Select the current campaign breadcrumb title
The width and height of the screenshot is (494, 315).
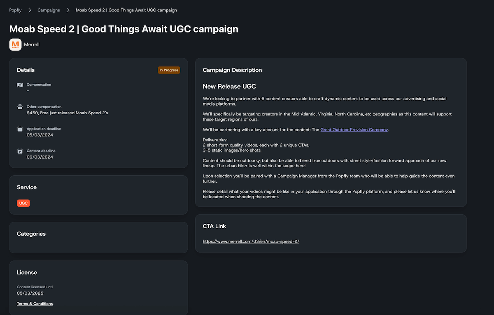tap(126, 10)
